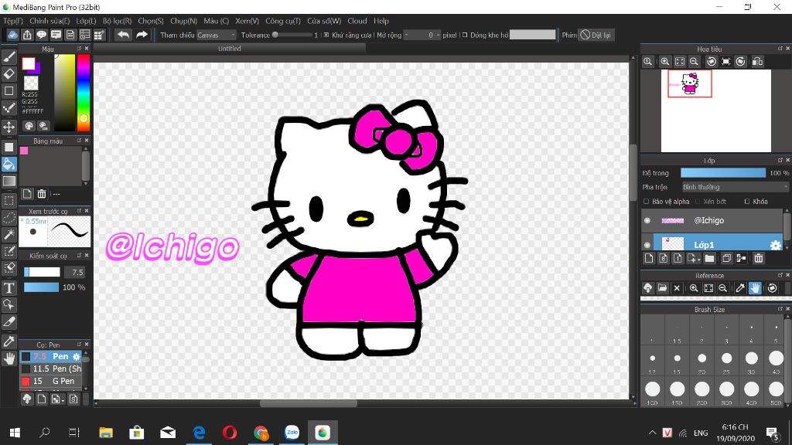Click the rainbow hue strip in color panel
The width and height of the screenshot is (792, 445).
(x=84, y=92)
